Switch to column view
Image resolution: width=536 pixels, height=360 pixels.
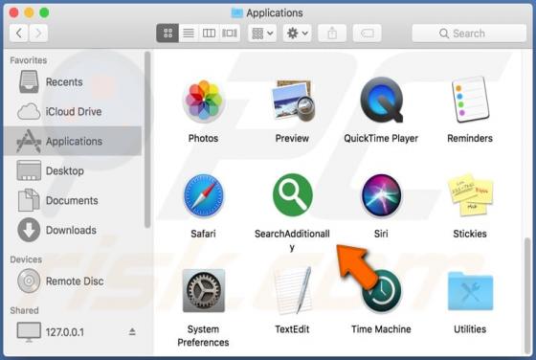(x=209, y=34)
